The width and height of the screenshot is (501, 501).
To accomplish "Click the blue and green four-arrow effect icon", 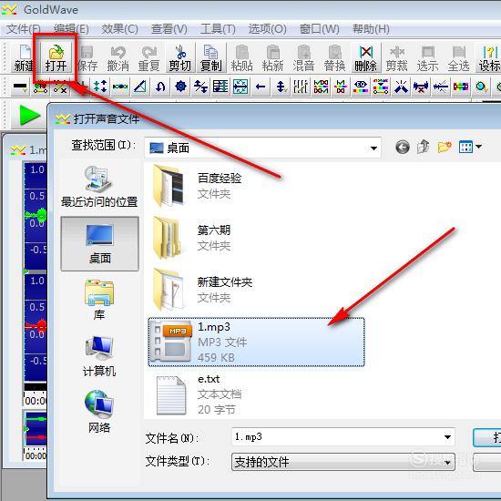I will tap(100, 87).
